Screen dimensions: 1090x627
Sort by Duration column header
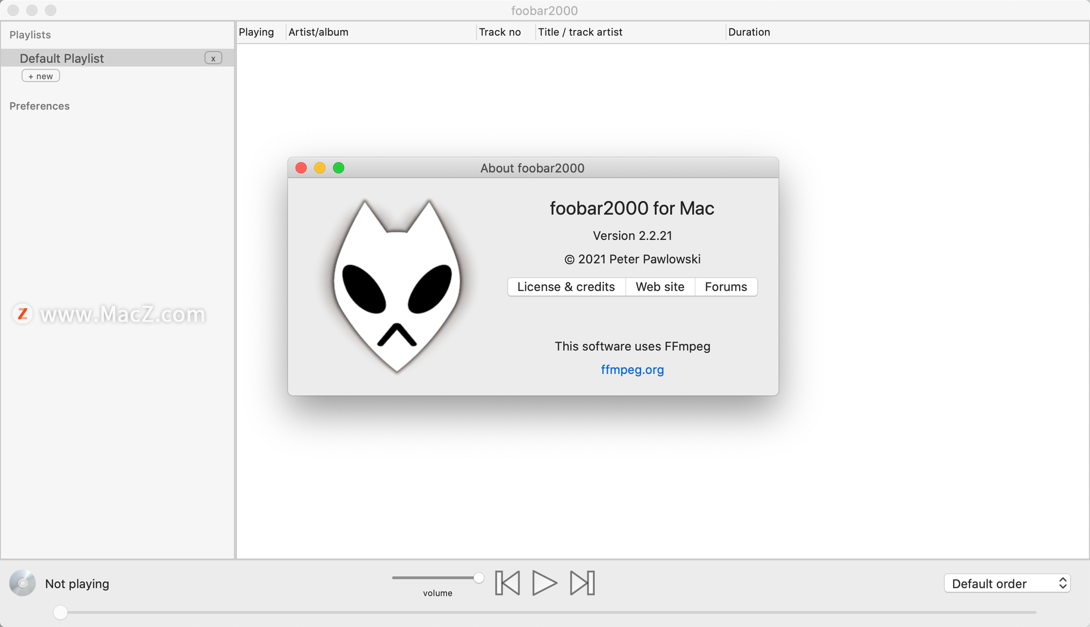(749, 32)
